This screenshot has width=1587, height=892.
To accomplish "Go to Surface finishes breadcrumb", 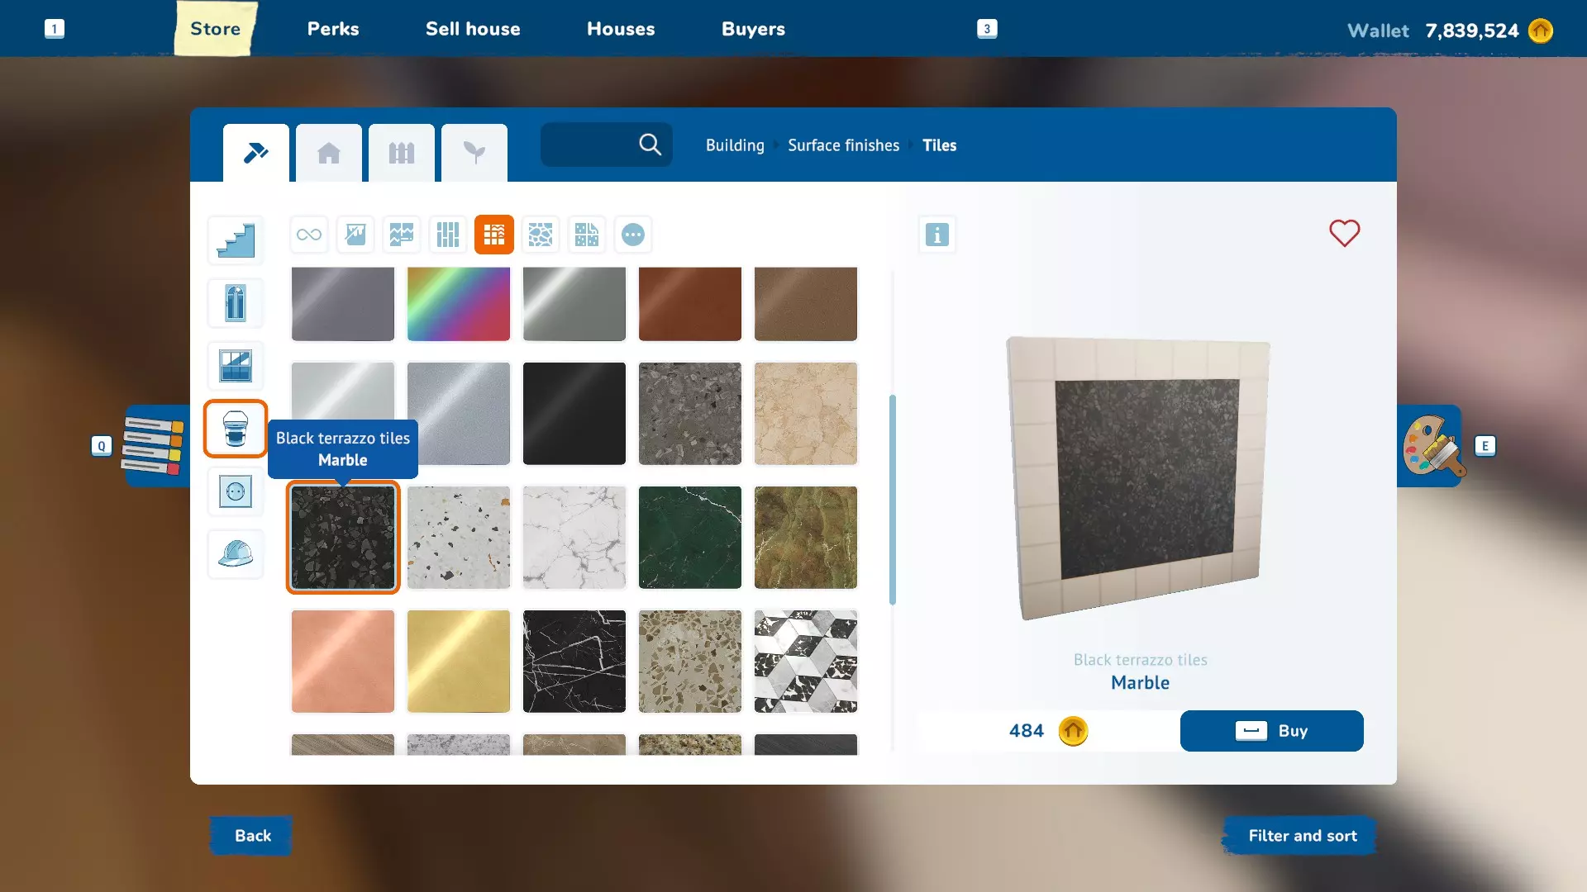I will click(x=843, y=145).
